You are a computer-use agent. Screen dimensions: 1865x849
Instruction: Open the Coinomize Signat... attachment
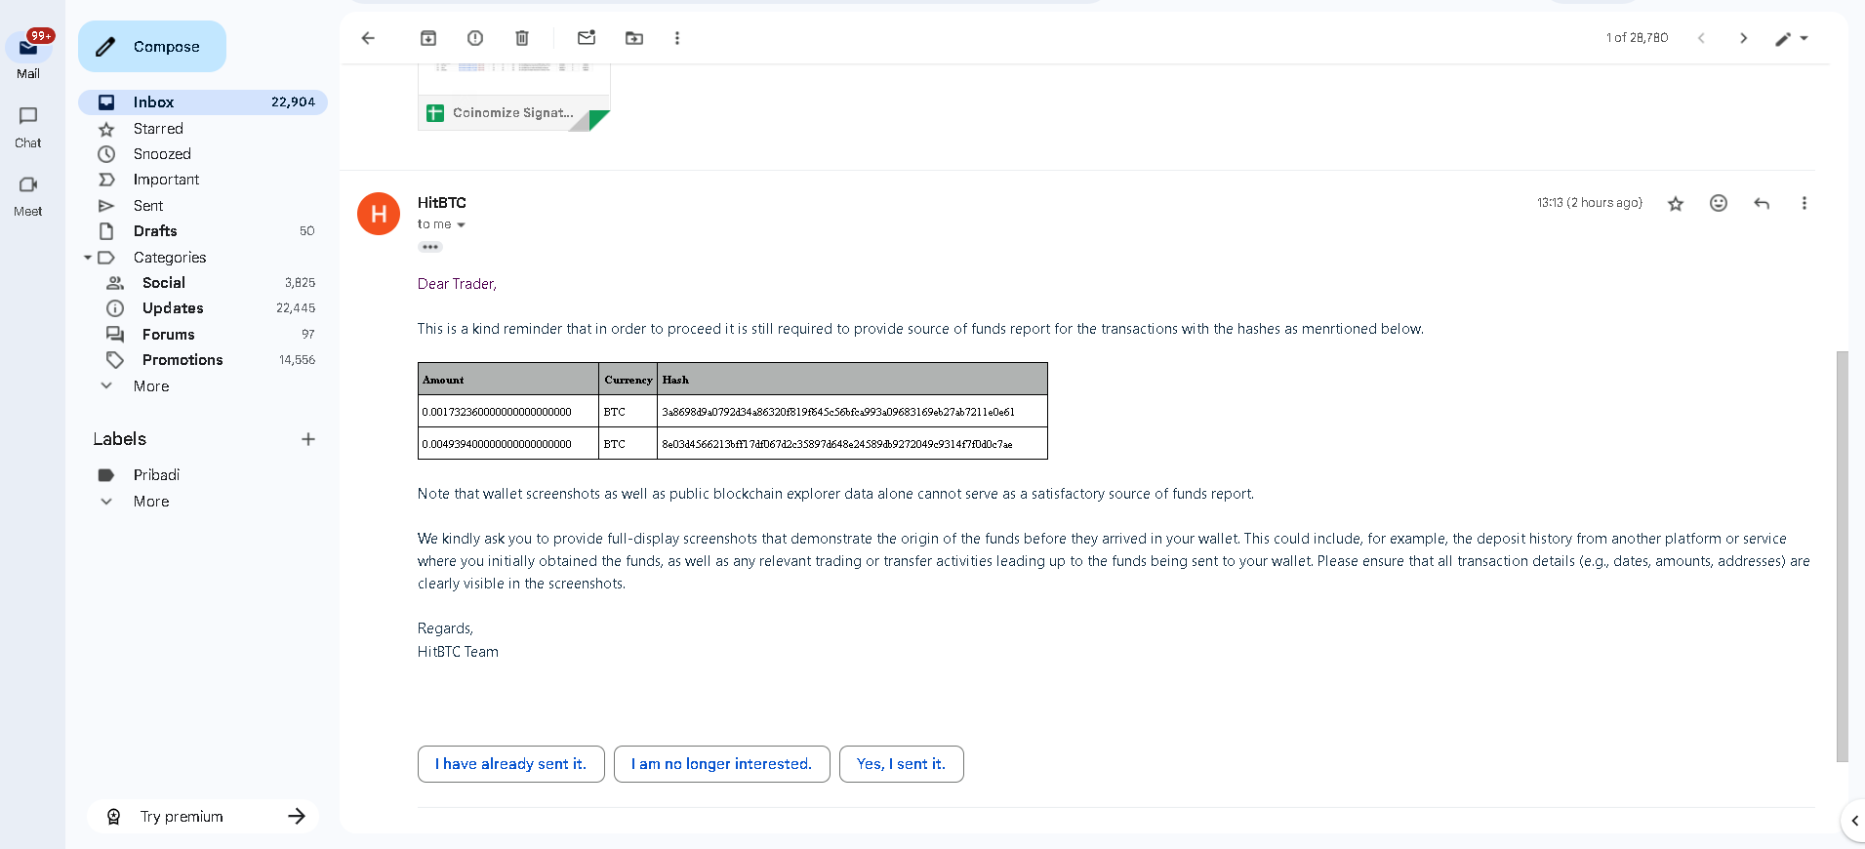point(514,112)
